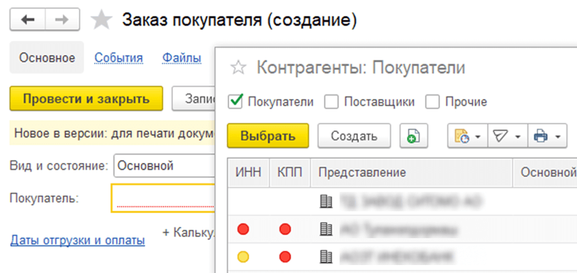Click the printer icon
Screen dimensions: 577x273
pyautogui.click(x=541, y=136)
